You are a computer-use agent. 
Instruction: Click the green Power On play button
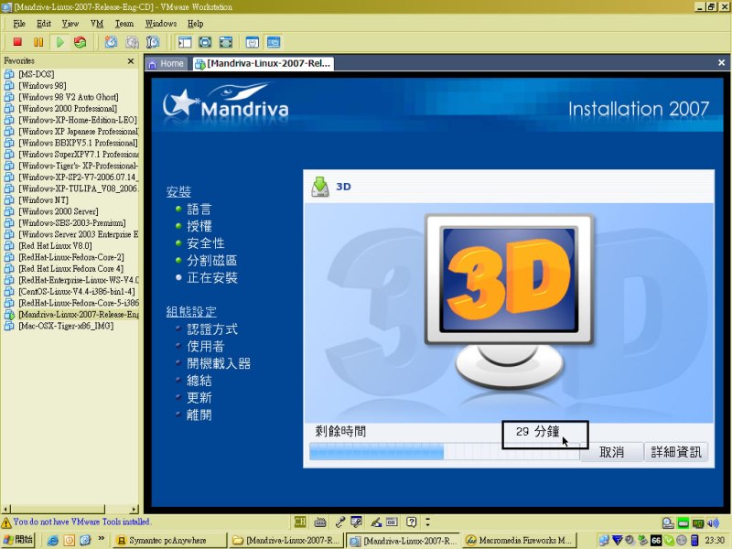(59, 42)
